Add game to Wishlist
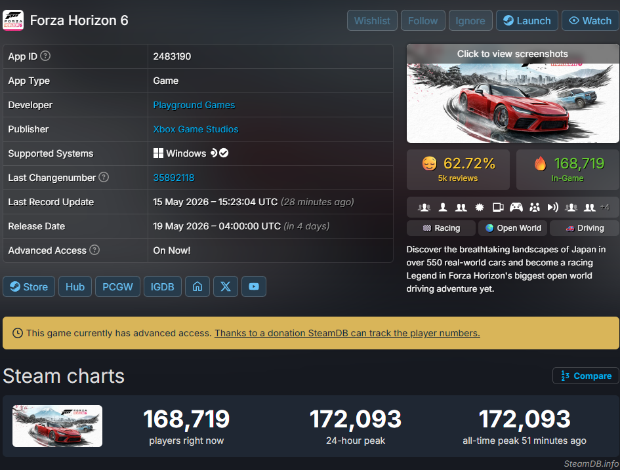This screenshot has width=620, height=470. (x=372, y=20)
